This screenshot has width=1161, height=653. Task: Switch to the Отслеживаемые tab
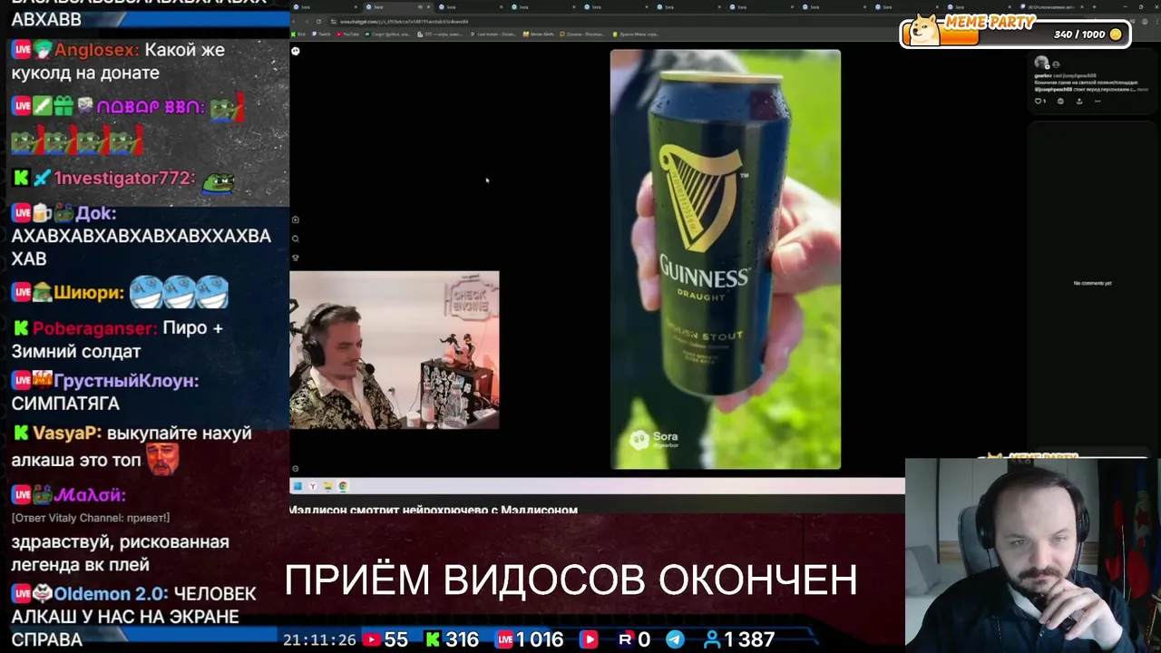(x=1051, y=7)
